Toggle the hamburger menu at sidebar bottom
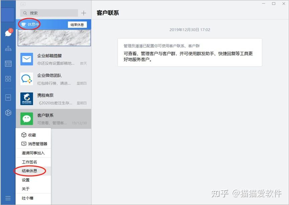The width and height of the screenshot is (289, 205). 8,198
